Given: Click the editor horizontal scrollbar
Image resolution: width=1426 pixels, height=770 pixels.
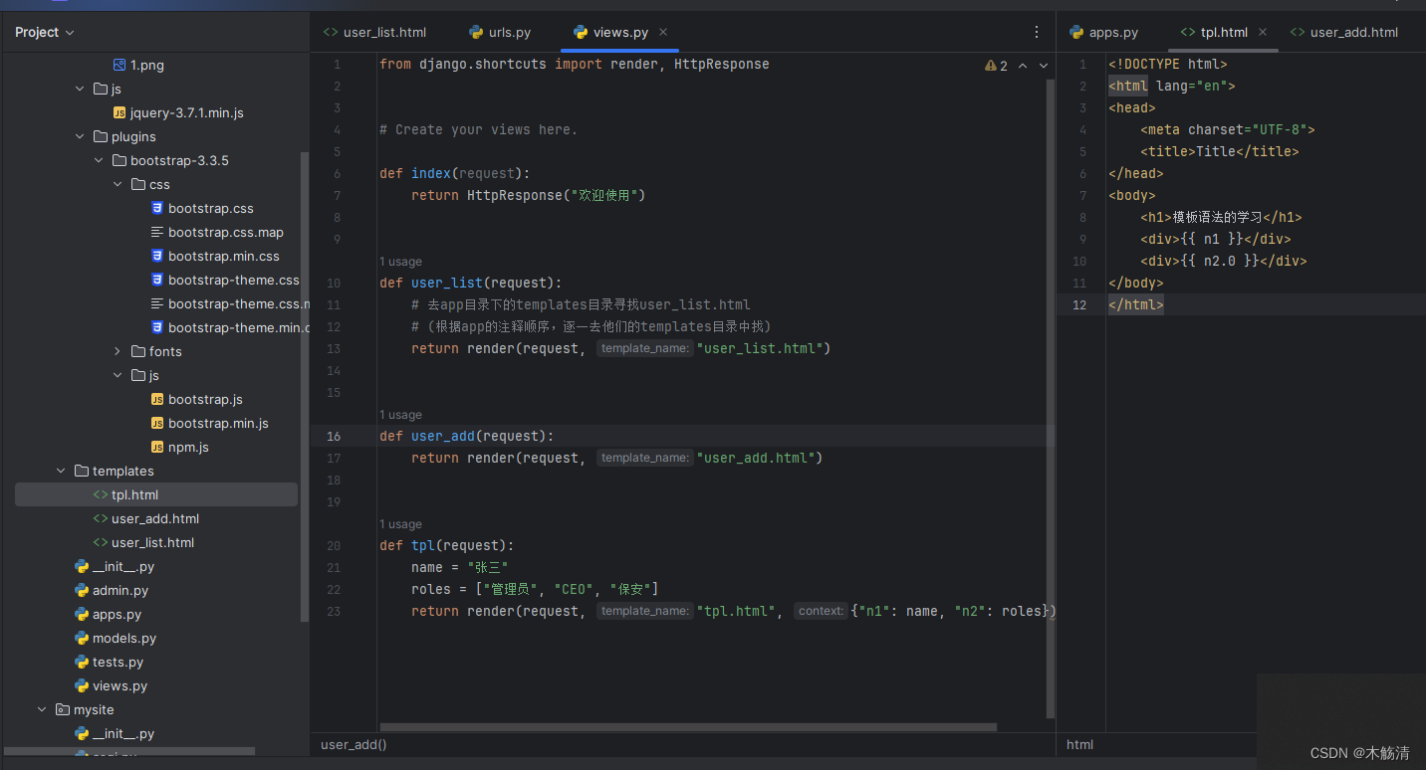Looking at the screenshot, I should pyautogui.click(x=687, y=727).
